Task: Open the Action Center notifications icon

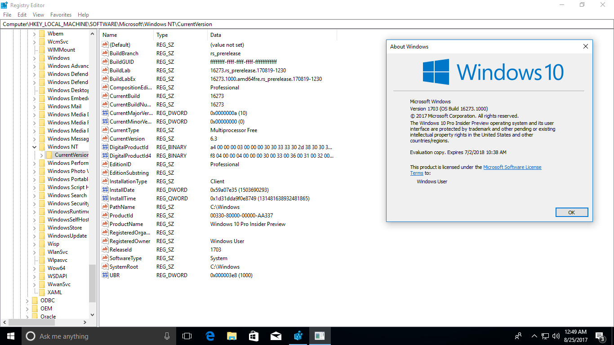Action: (x=600, y=336)
